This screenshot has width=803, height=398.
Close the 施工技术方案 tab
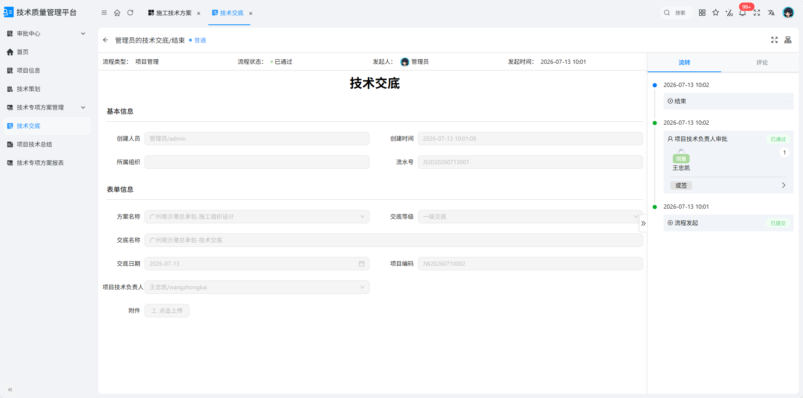(199, 13)
